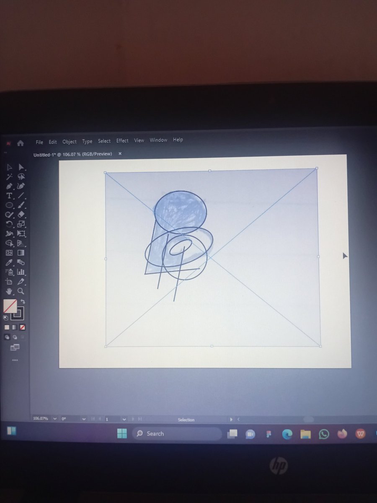Image resolution: width=377 pixels, height=503 pixels.
Task: Open the File menu
Action: coord(39,142)
